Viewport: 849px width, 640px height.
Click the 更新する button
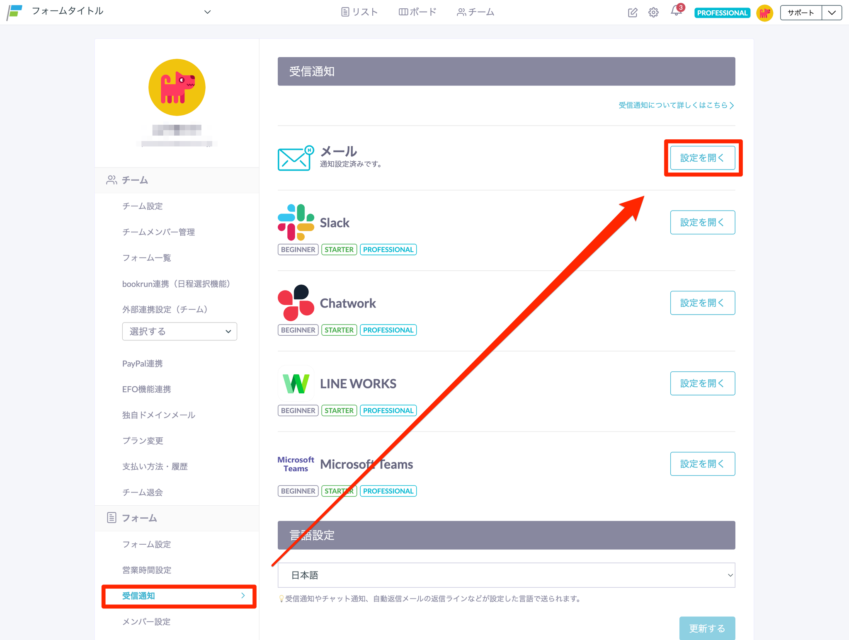pos(707,628)
